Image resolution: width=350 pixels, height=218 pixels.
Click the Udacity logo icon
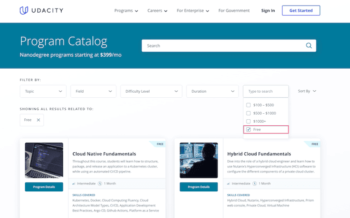click(x=24, y=10)
